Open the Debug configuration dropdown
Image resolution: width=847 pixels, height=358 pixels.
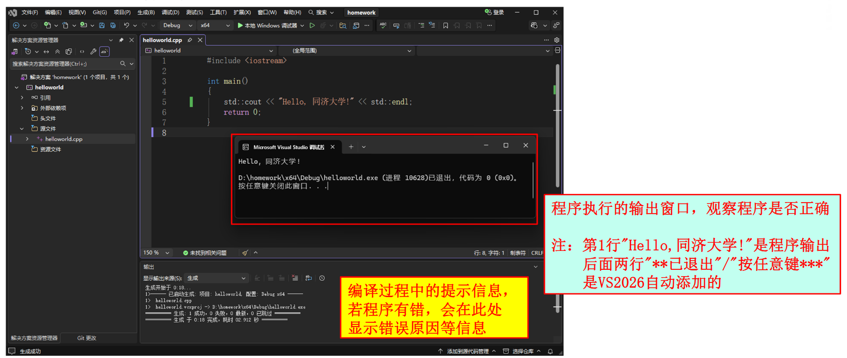[177, 25]
